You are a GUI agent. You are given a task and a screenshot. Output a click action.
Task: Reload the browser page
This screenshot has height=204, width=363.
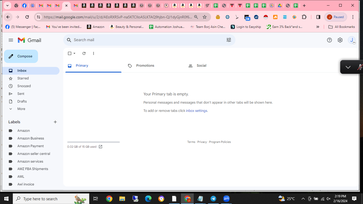click(27, 17)
